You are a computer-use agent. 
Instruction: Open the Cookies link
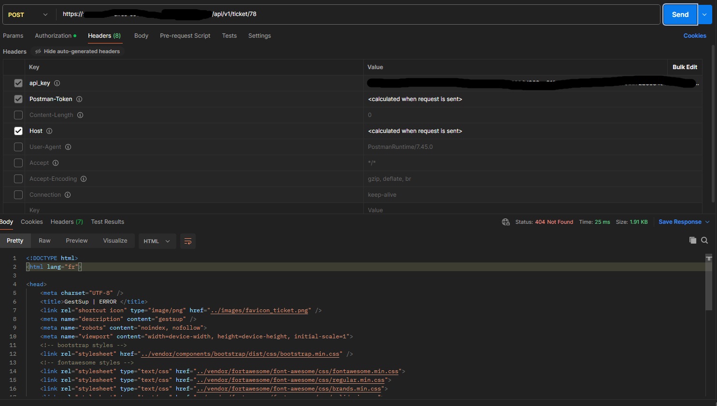(x=694, y=36)
